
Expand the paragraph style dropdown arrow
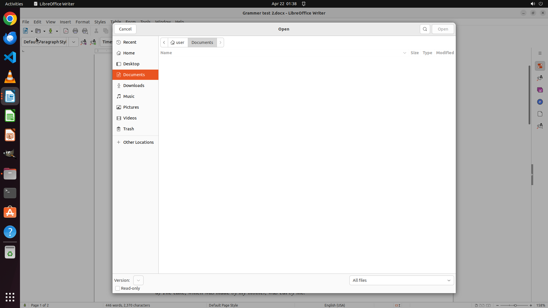click(x=74, y=42)
